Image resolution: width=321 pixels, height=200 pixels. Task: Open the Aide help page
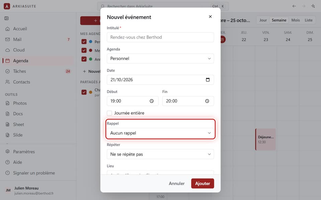click(x=38, y=162)
